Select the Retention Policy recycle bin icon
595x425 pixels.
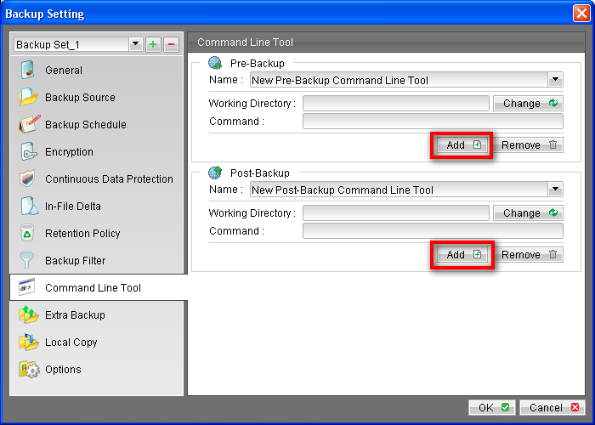tap(28, 234)
